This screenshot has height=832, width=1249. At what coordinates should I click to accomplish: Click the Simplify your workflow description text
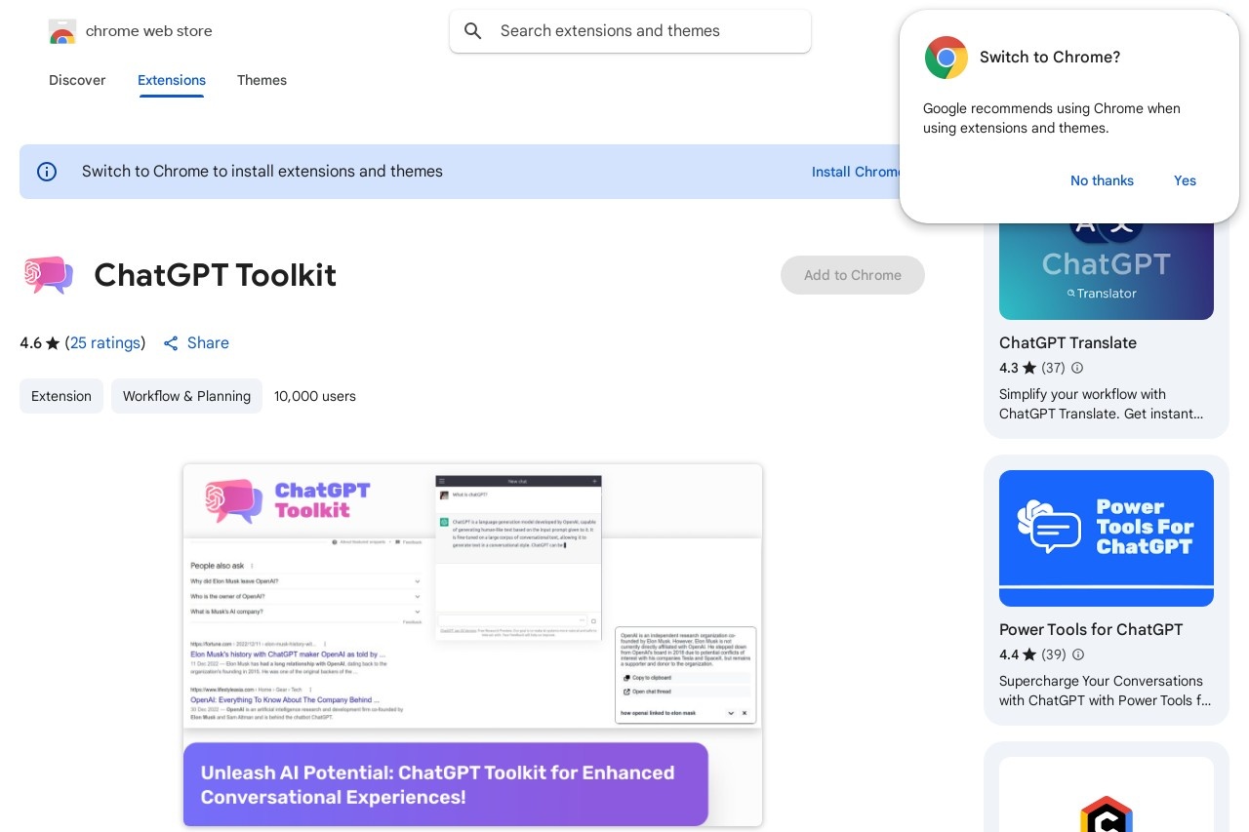(1101, 404)
